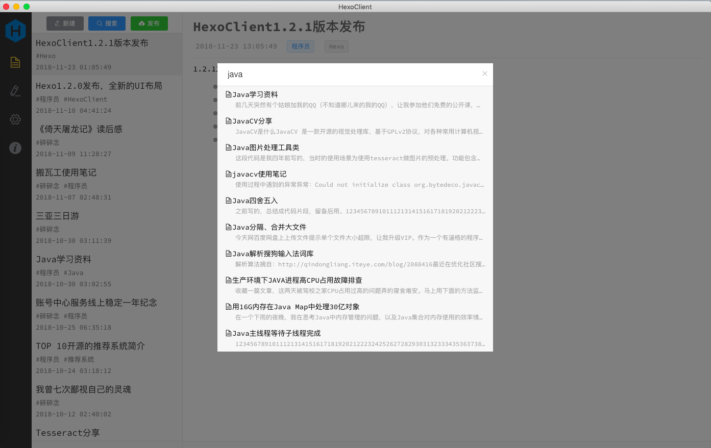711x448 pixels.
Task: Select post Hexo1.2.0发布,全新的UI布局
Action: [x=107, y=97]
